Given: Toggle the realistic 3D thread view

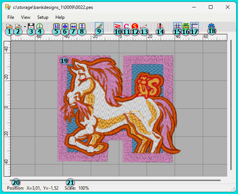Looking at the screenshot, I should pos(99,27).
